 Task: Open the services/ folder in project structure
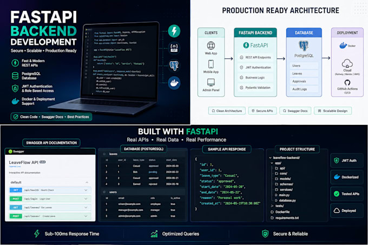(284, 190)
